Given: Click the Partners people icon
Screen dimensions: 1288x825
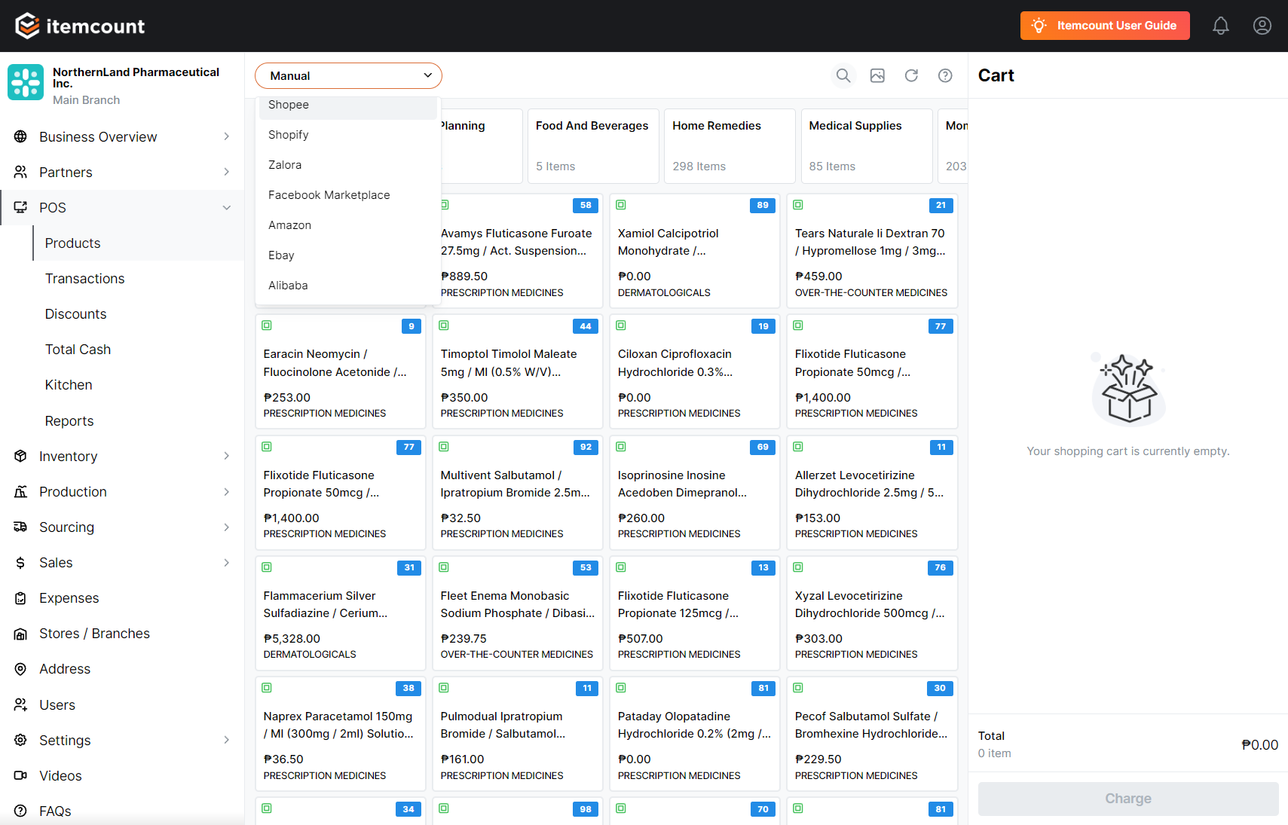Looking at the screenshot, I should (x=20, y=172).
